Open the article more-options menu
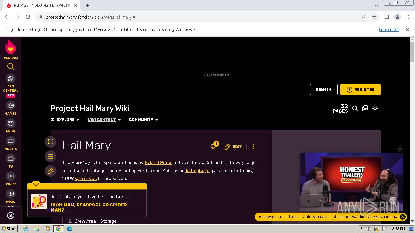Viewport: 415px width, 233px height. [253, 147]
